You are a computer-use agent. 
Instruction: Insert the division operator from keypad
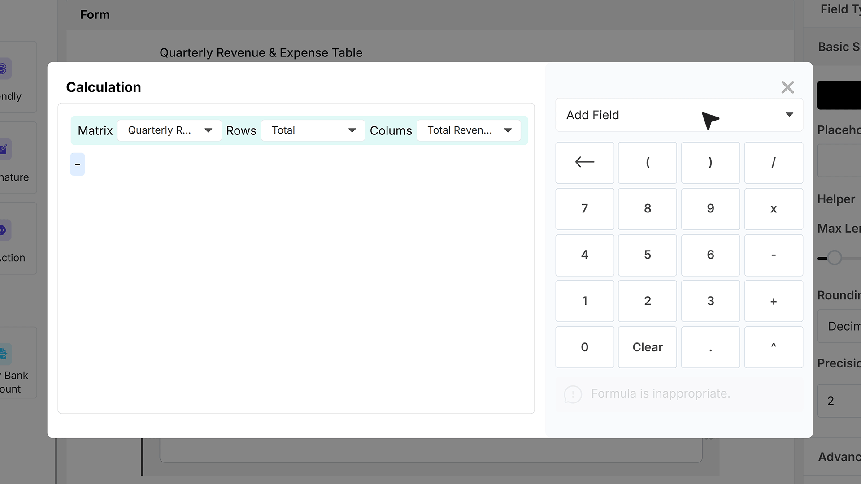pyautogui.click(x=774, y=162)
